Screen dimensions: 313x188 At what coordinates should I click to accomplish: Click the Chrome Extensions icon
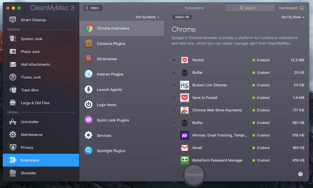click(89, 28)
